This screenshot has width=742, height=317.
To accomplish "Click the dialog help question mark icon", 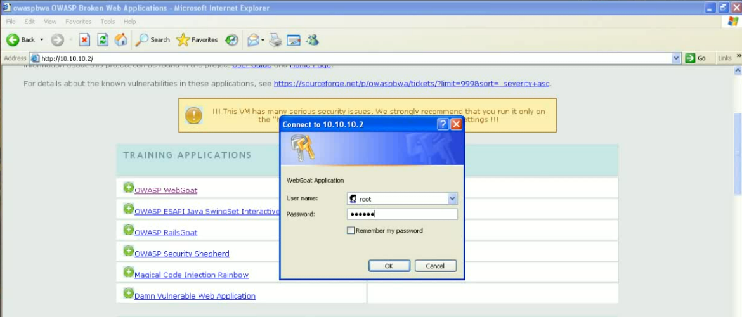I will (x=443, y=124).
